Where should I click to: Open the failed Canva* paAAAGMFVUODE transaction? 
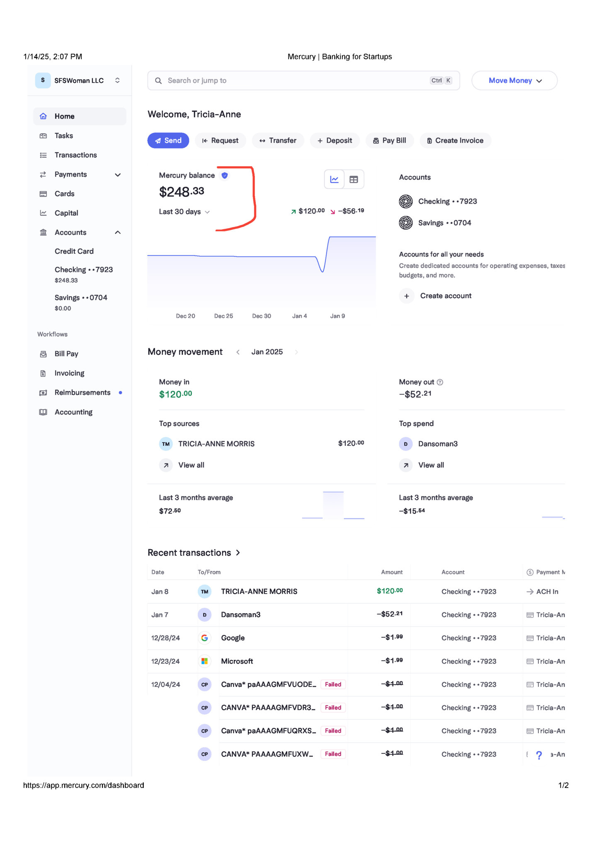coord(356,685)
